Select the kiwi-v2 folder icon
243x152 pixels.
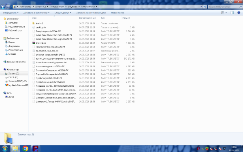(x=34, y=24)
